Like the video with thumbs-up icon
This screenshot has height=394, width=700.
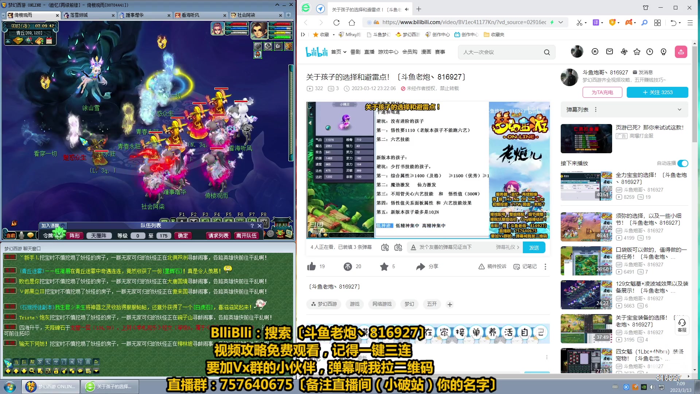click(311, 266)
